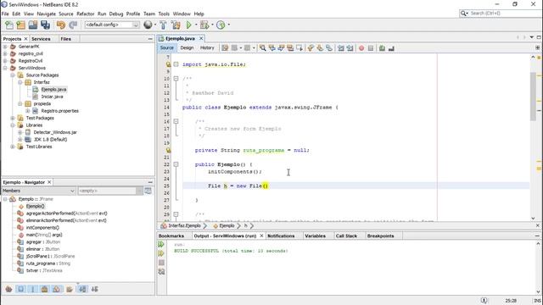Select Iniciar.java in Projects tree

click(x=52, y=97)
